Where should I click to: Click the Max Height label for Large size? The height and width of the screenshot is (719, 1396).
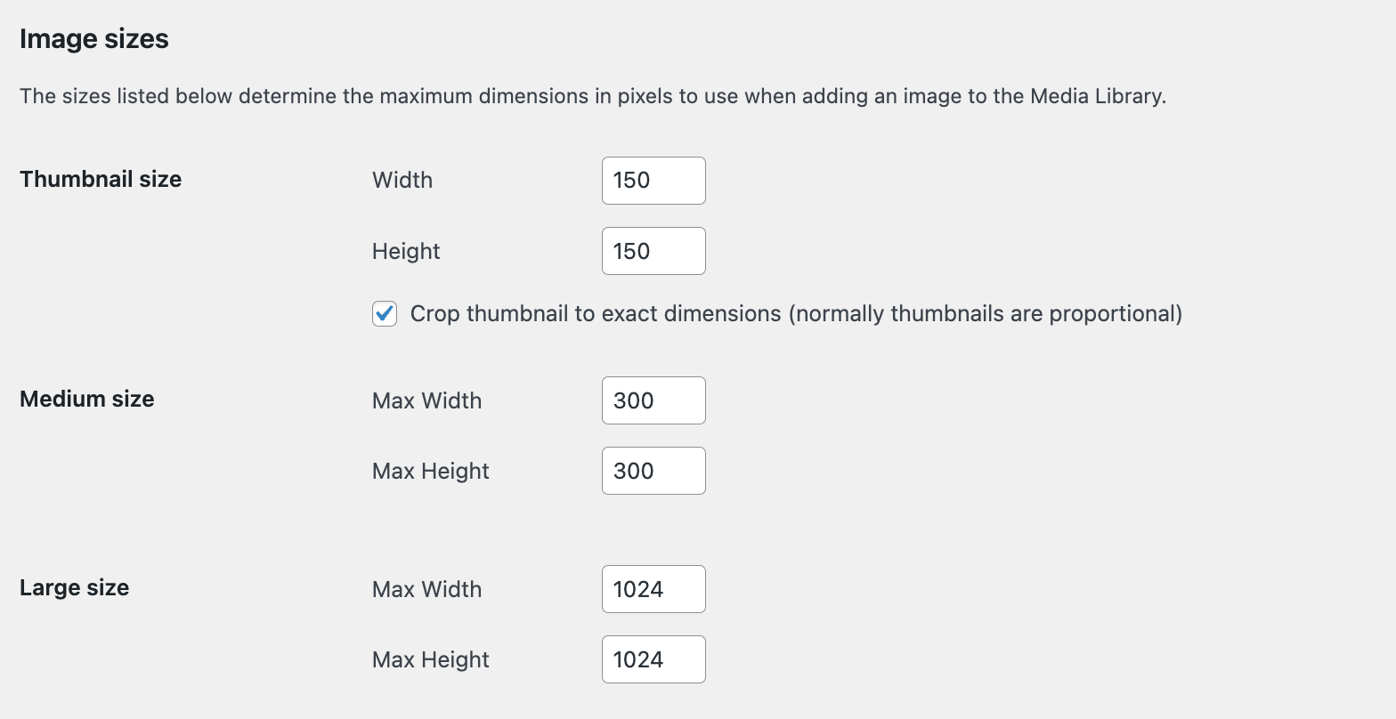pyautogui.click(x=430, y=659)
